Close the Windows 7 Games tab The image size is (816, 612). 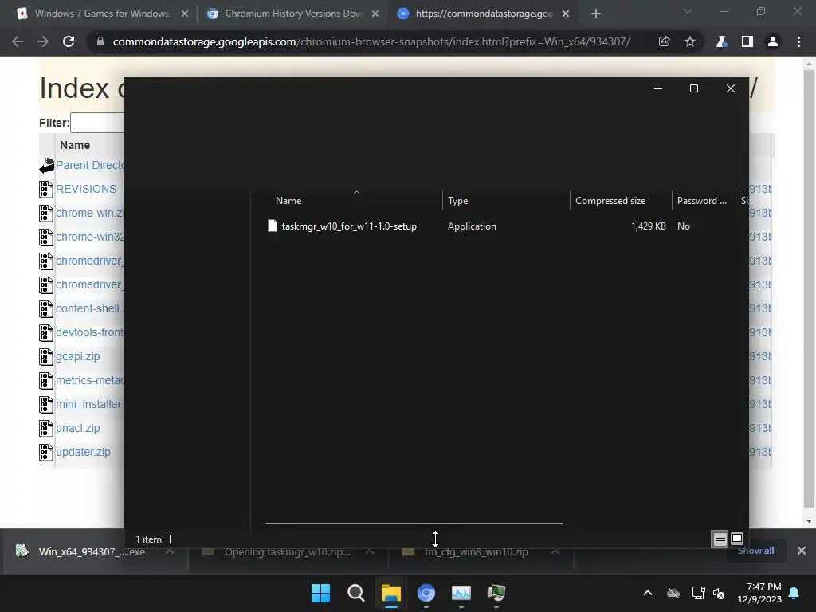click(185, 14)
